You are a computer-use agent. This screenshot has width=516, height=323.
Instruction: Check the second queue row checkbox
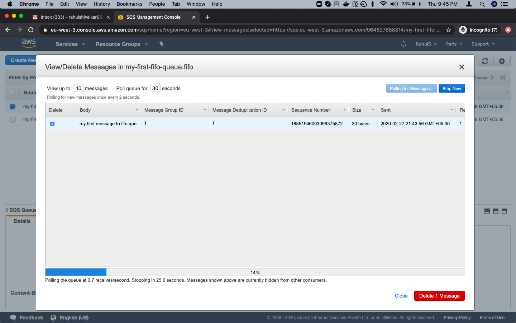[13, 119]
